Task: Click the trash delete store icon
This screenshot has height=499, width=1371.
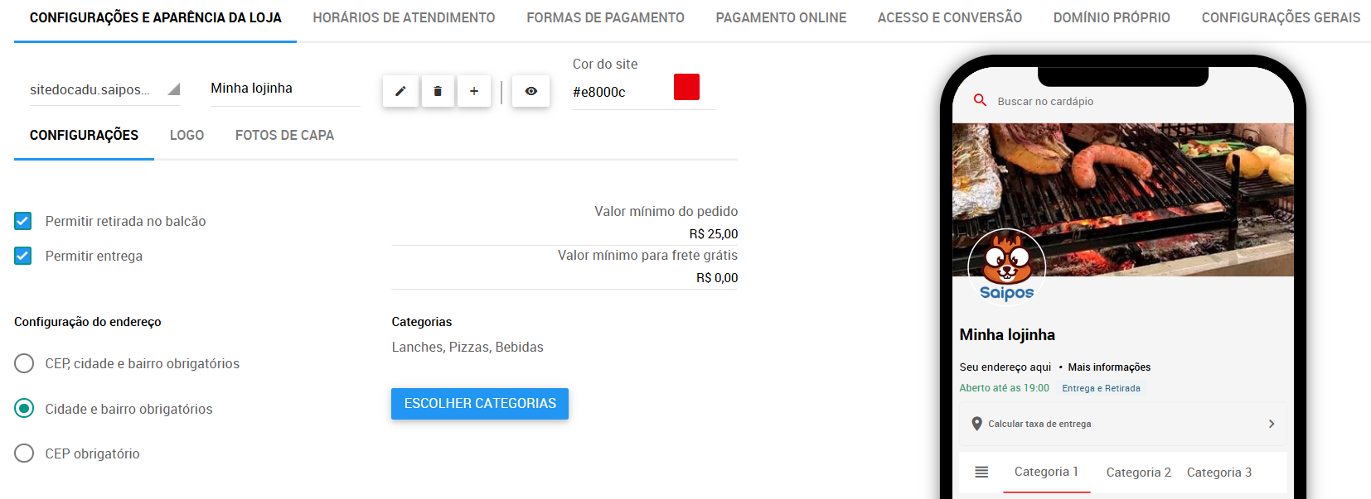Action: [x=438, y=91]
